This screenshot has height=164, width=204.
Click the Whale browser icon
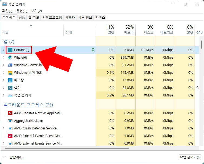[x=10, y=58]
